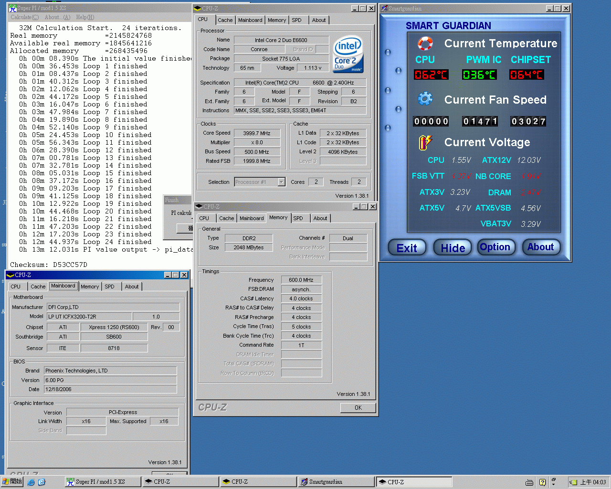Click the Smartguardian title bar icon

(384, 8)
